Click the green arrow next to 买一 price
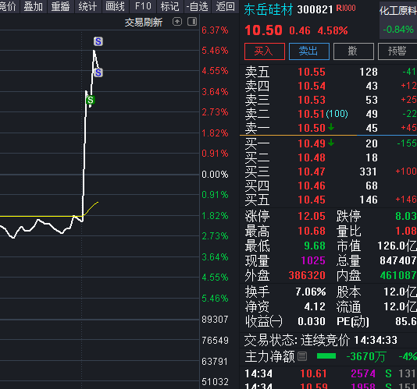 tap(331, 143)
